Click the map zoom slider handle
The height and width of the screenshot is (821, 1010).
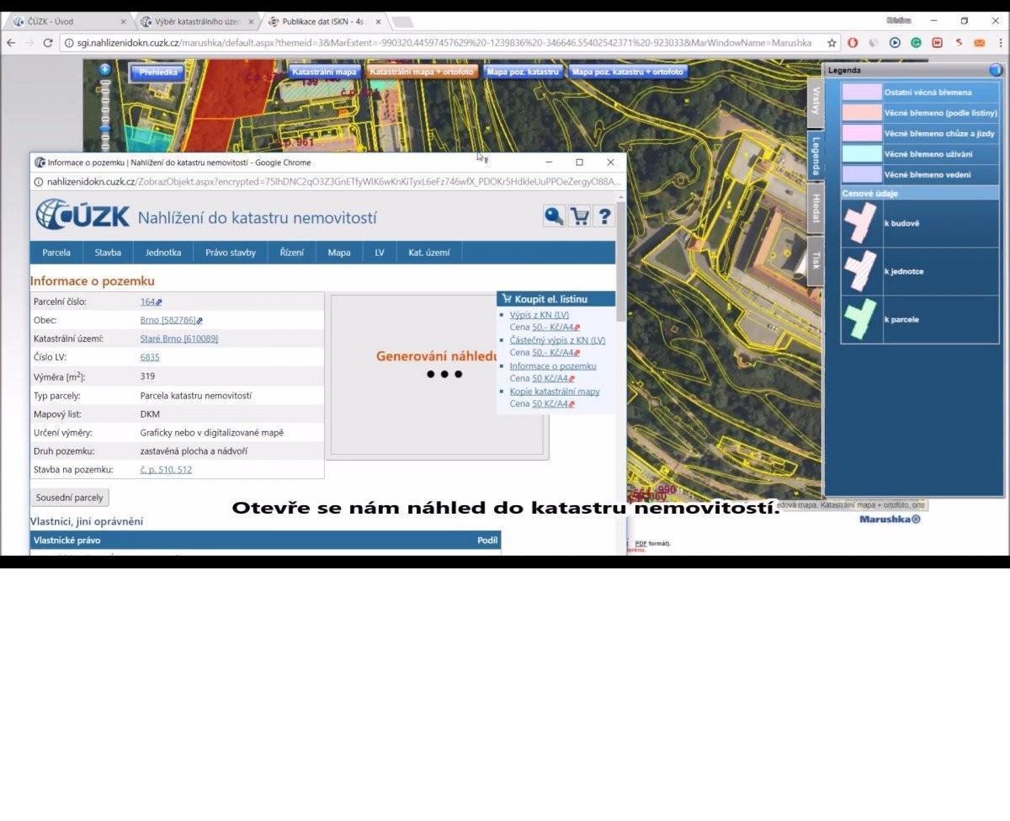pos(105,129)
